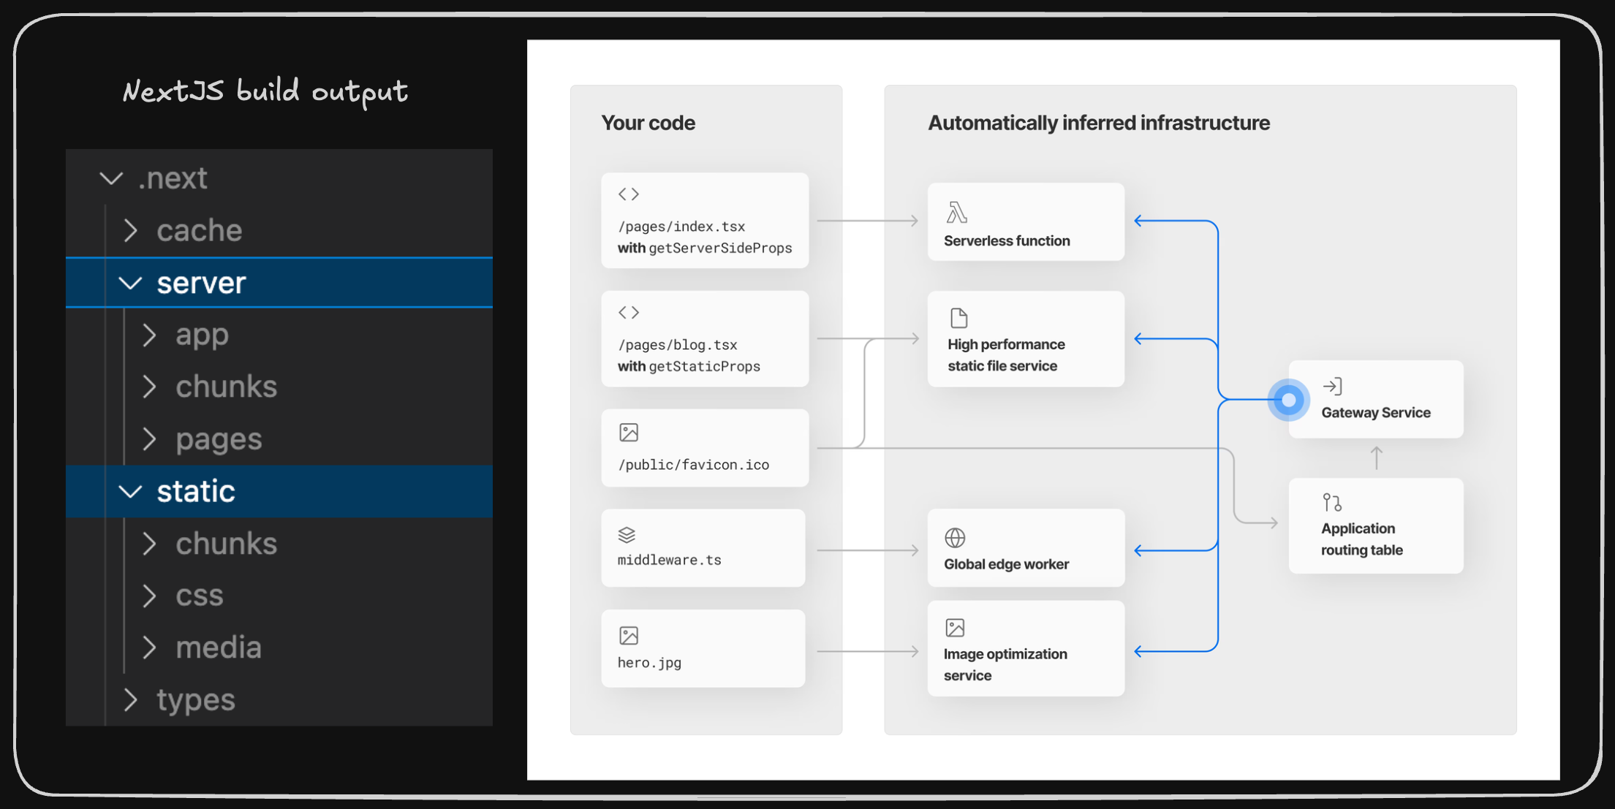Click the High performance static file service label
Viewport: 1615px width, 809px height.
[1006, 355]
